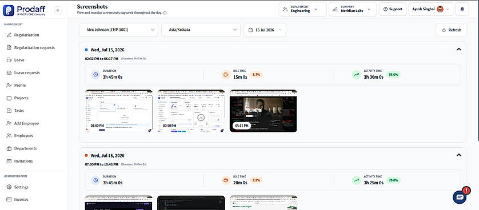Screen dimensions: 479x210
Task: Click the calendar icon in the date picker
Action: pyautogui.click(x=250, y=30)
